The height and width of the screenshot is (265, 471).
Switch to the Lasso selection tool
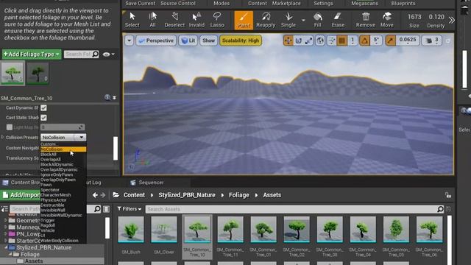[217, 20]
